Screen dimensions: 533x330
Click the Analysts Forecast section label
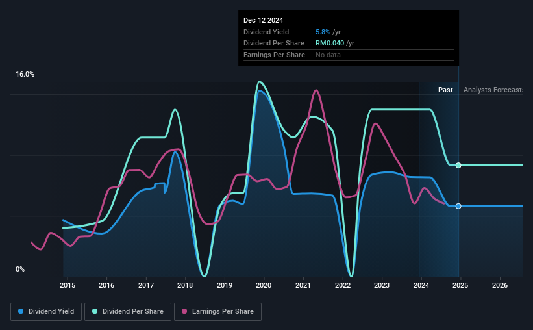pyautogui.click(x=493, y=90)
